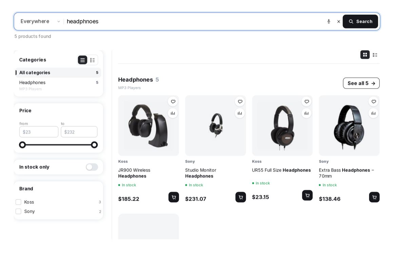This screenshot has height=253, width=407.
Task: Open See all 5 link
Action: [361, 83]
